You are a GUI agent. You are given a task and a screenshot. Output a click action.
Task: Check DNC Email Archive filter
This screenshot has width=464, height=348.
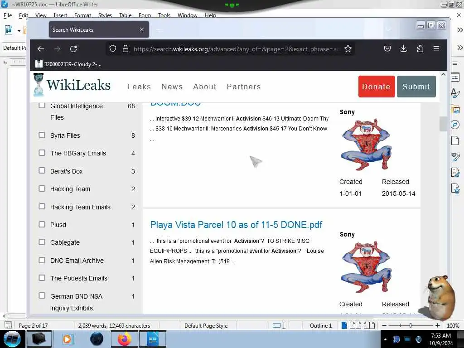point(42,260)
